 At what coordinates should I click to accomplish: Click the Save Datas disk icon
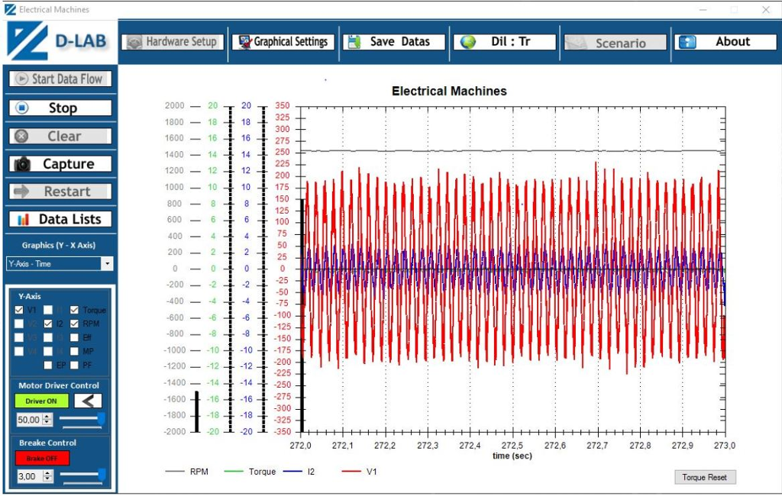(x=354, y=41)
